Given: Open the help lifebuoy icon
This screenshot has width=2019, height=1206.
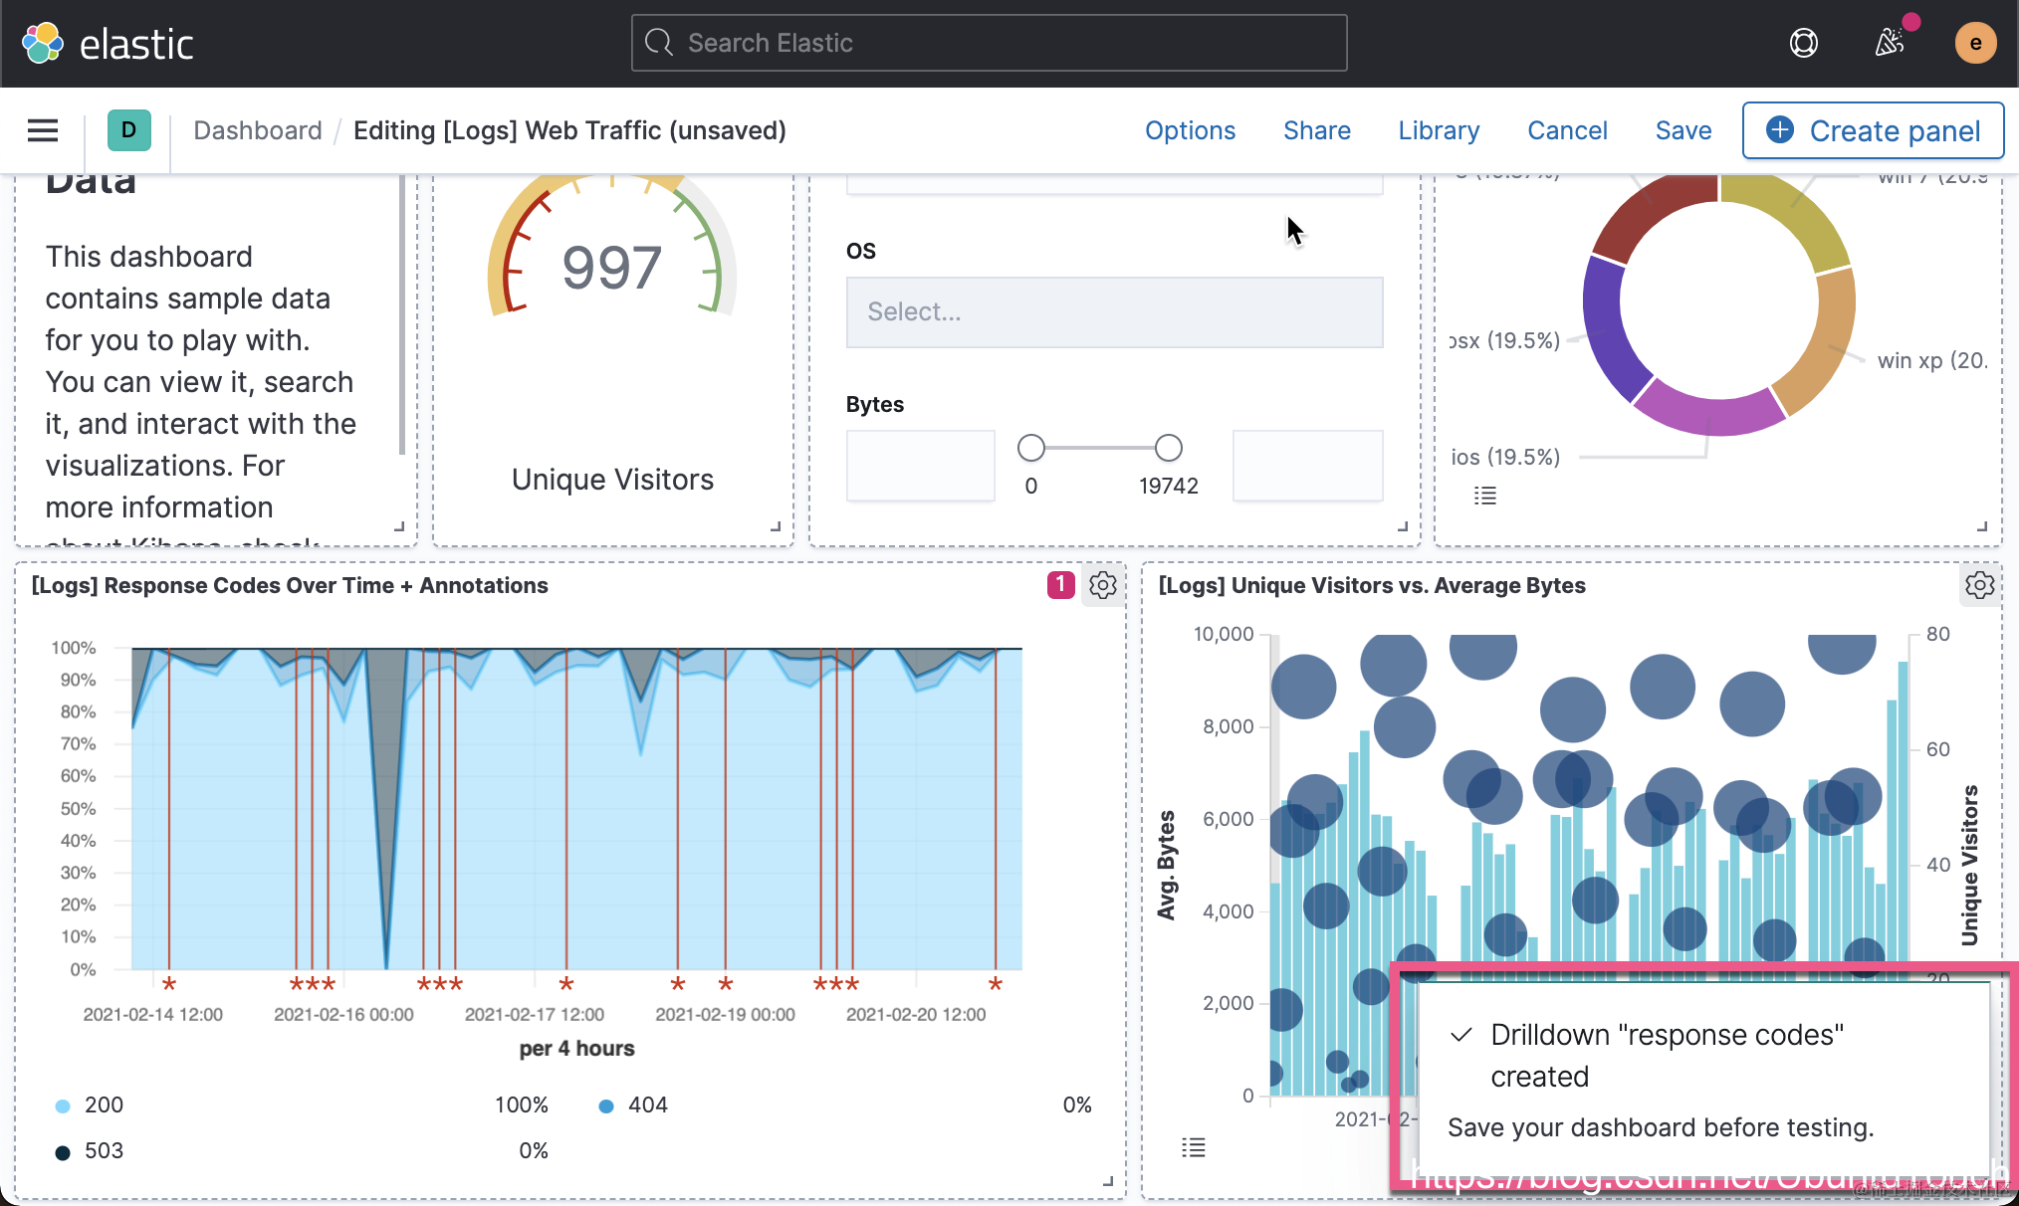Looking at the screenshot, I should pos(1803,43).
